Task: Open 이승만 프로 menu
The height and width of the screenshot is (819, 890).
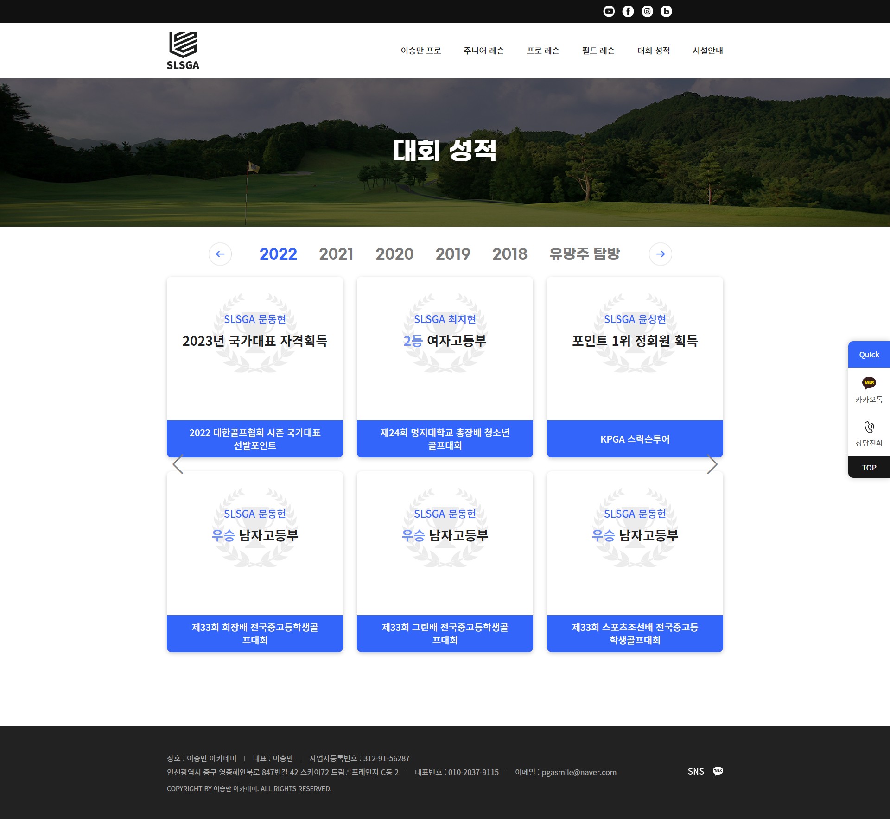Action: (421, 51)
